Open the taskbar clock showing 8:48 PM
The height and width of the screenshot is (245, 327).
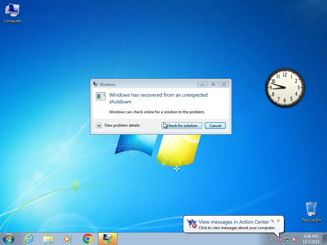pos(311,239)
